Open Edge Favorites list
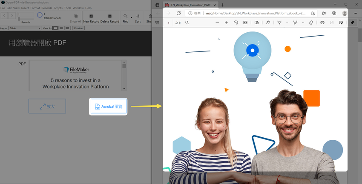Image resolution: width=362 pixels, height=184 pixels. click(324, 13)
